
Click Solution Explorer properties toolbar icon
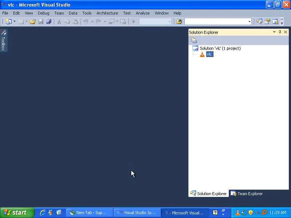click(194, 40)
